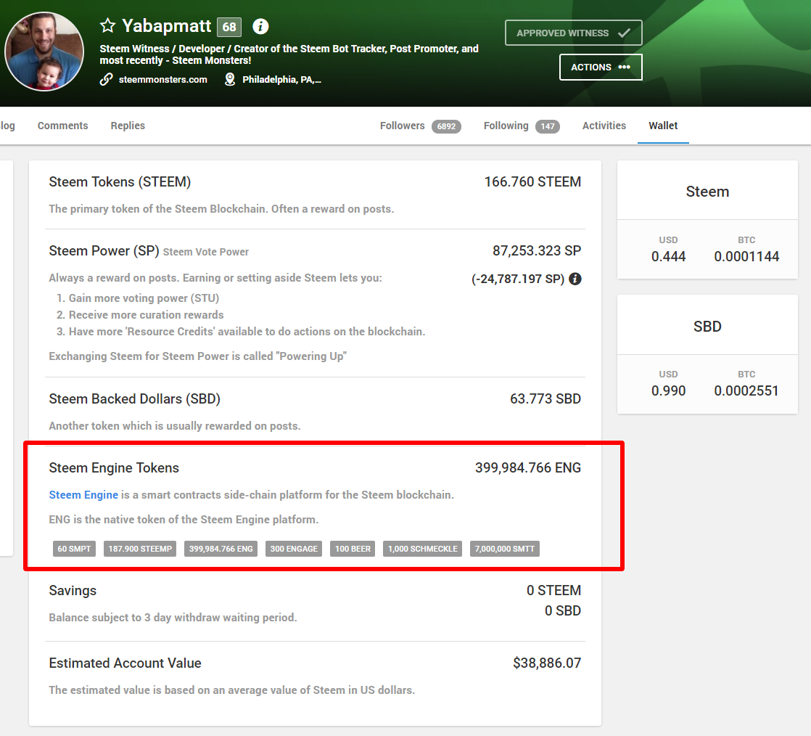Viewport: 811px width, 736px height.
Task: Switch to the Comments tab
Action: tap(62, 126)
